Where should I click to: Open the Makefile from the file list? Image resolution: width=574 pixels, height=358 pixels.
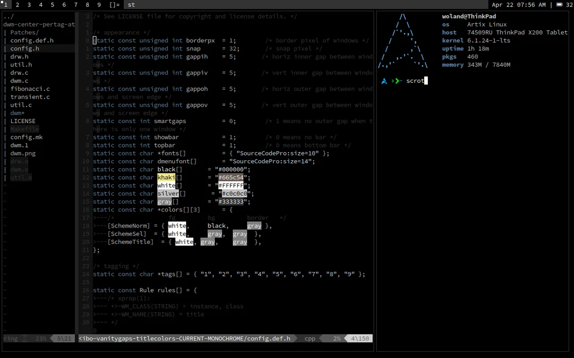(x=24, y=129)
